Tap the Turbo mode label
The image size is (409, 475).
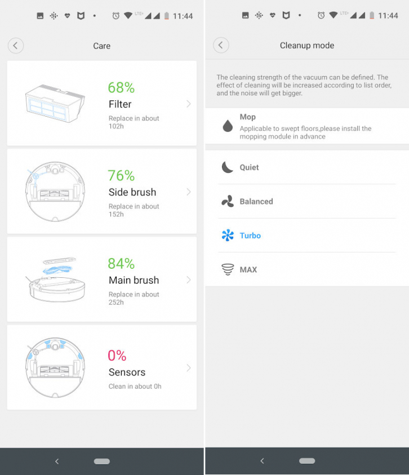click(250, 236)
